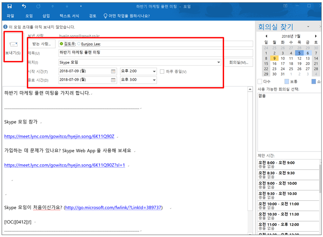323x237 pixels.
Task: Switch to the 텍스트 서식 ribbon tab
Action: coord(69,16)
